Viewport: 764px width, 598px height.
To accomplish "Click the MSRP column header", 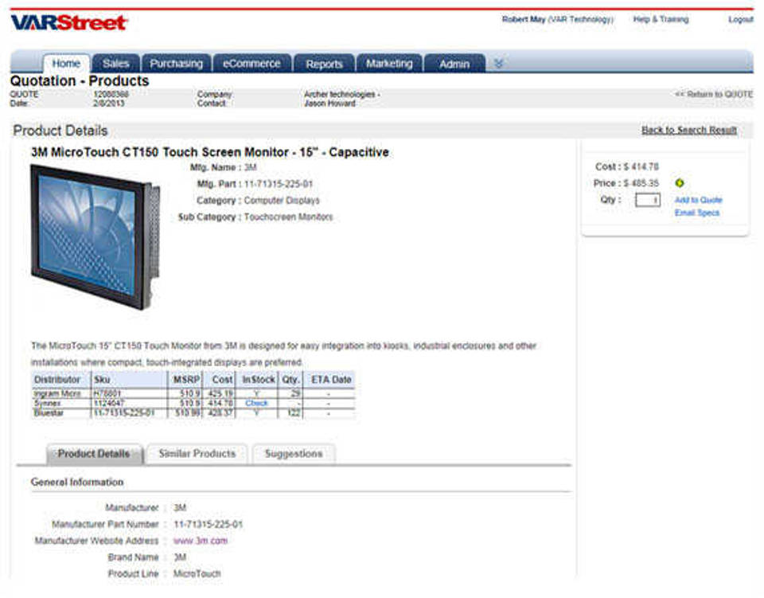I will [x=185, y=380].
